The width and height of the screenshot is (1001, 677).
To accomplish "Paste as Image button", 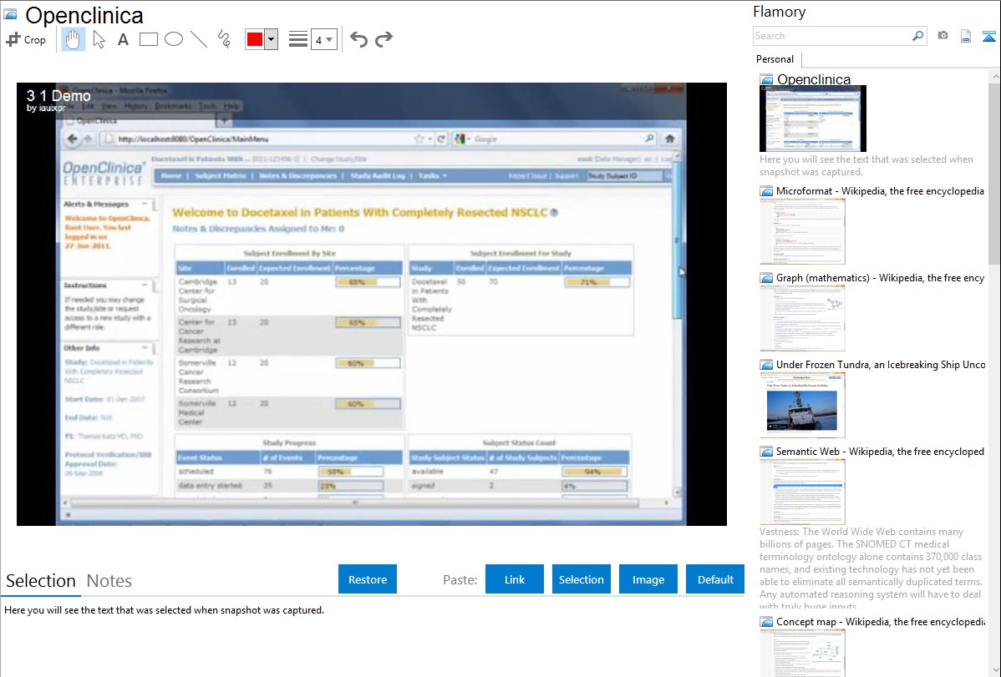I will click(x=648, y=579).
